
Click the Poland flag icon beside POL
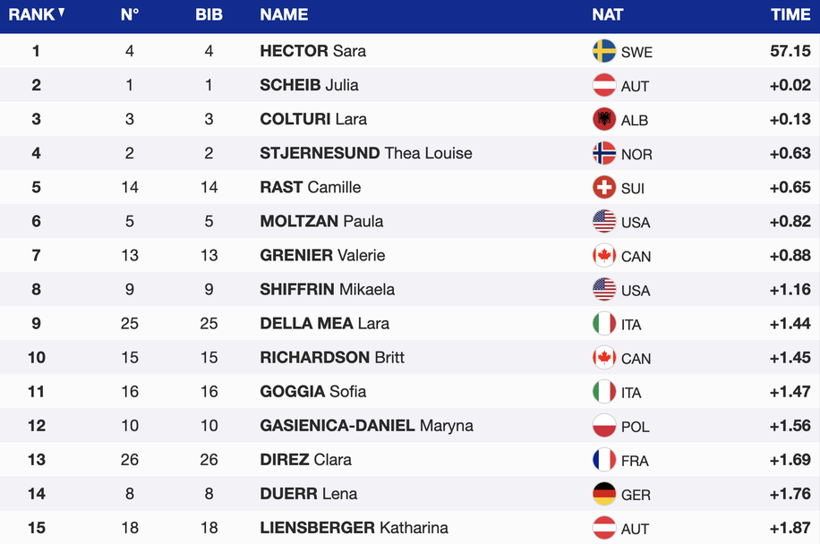coord(604,426)
